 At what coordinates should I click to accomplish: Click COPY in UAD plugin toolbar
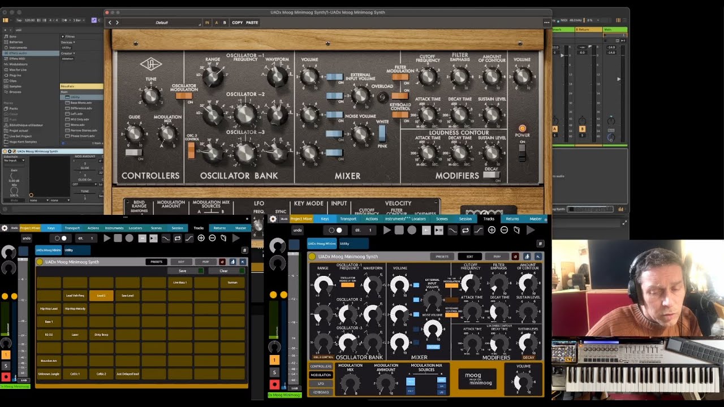pos(237,23)
